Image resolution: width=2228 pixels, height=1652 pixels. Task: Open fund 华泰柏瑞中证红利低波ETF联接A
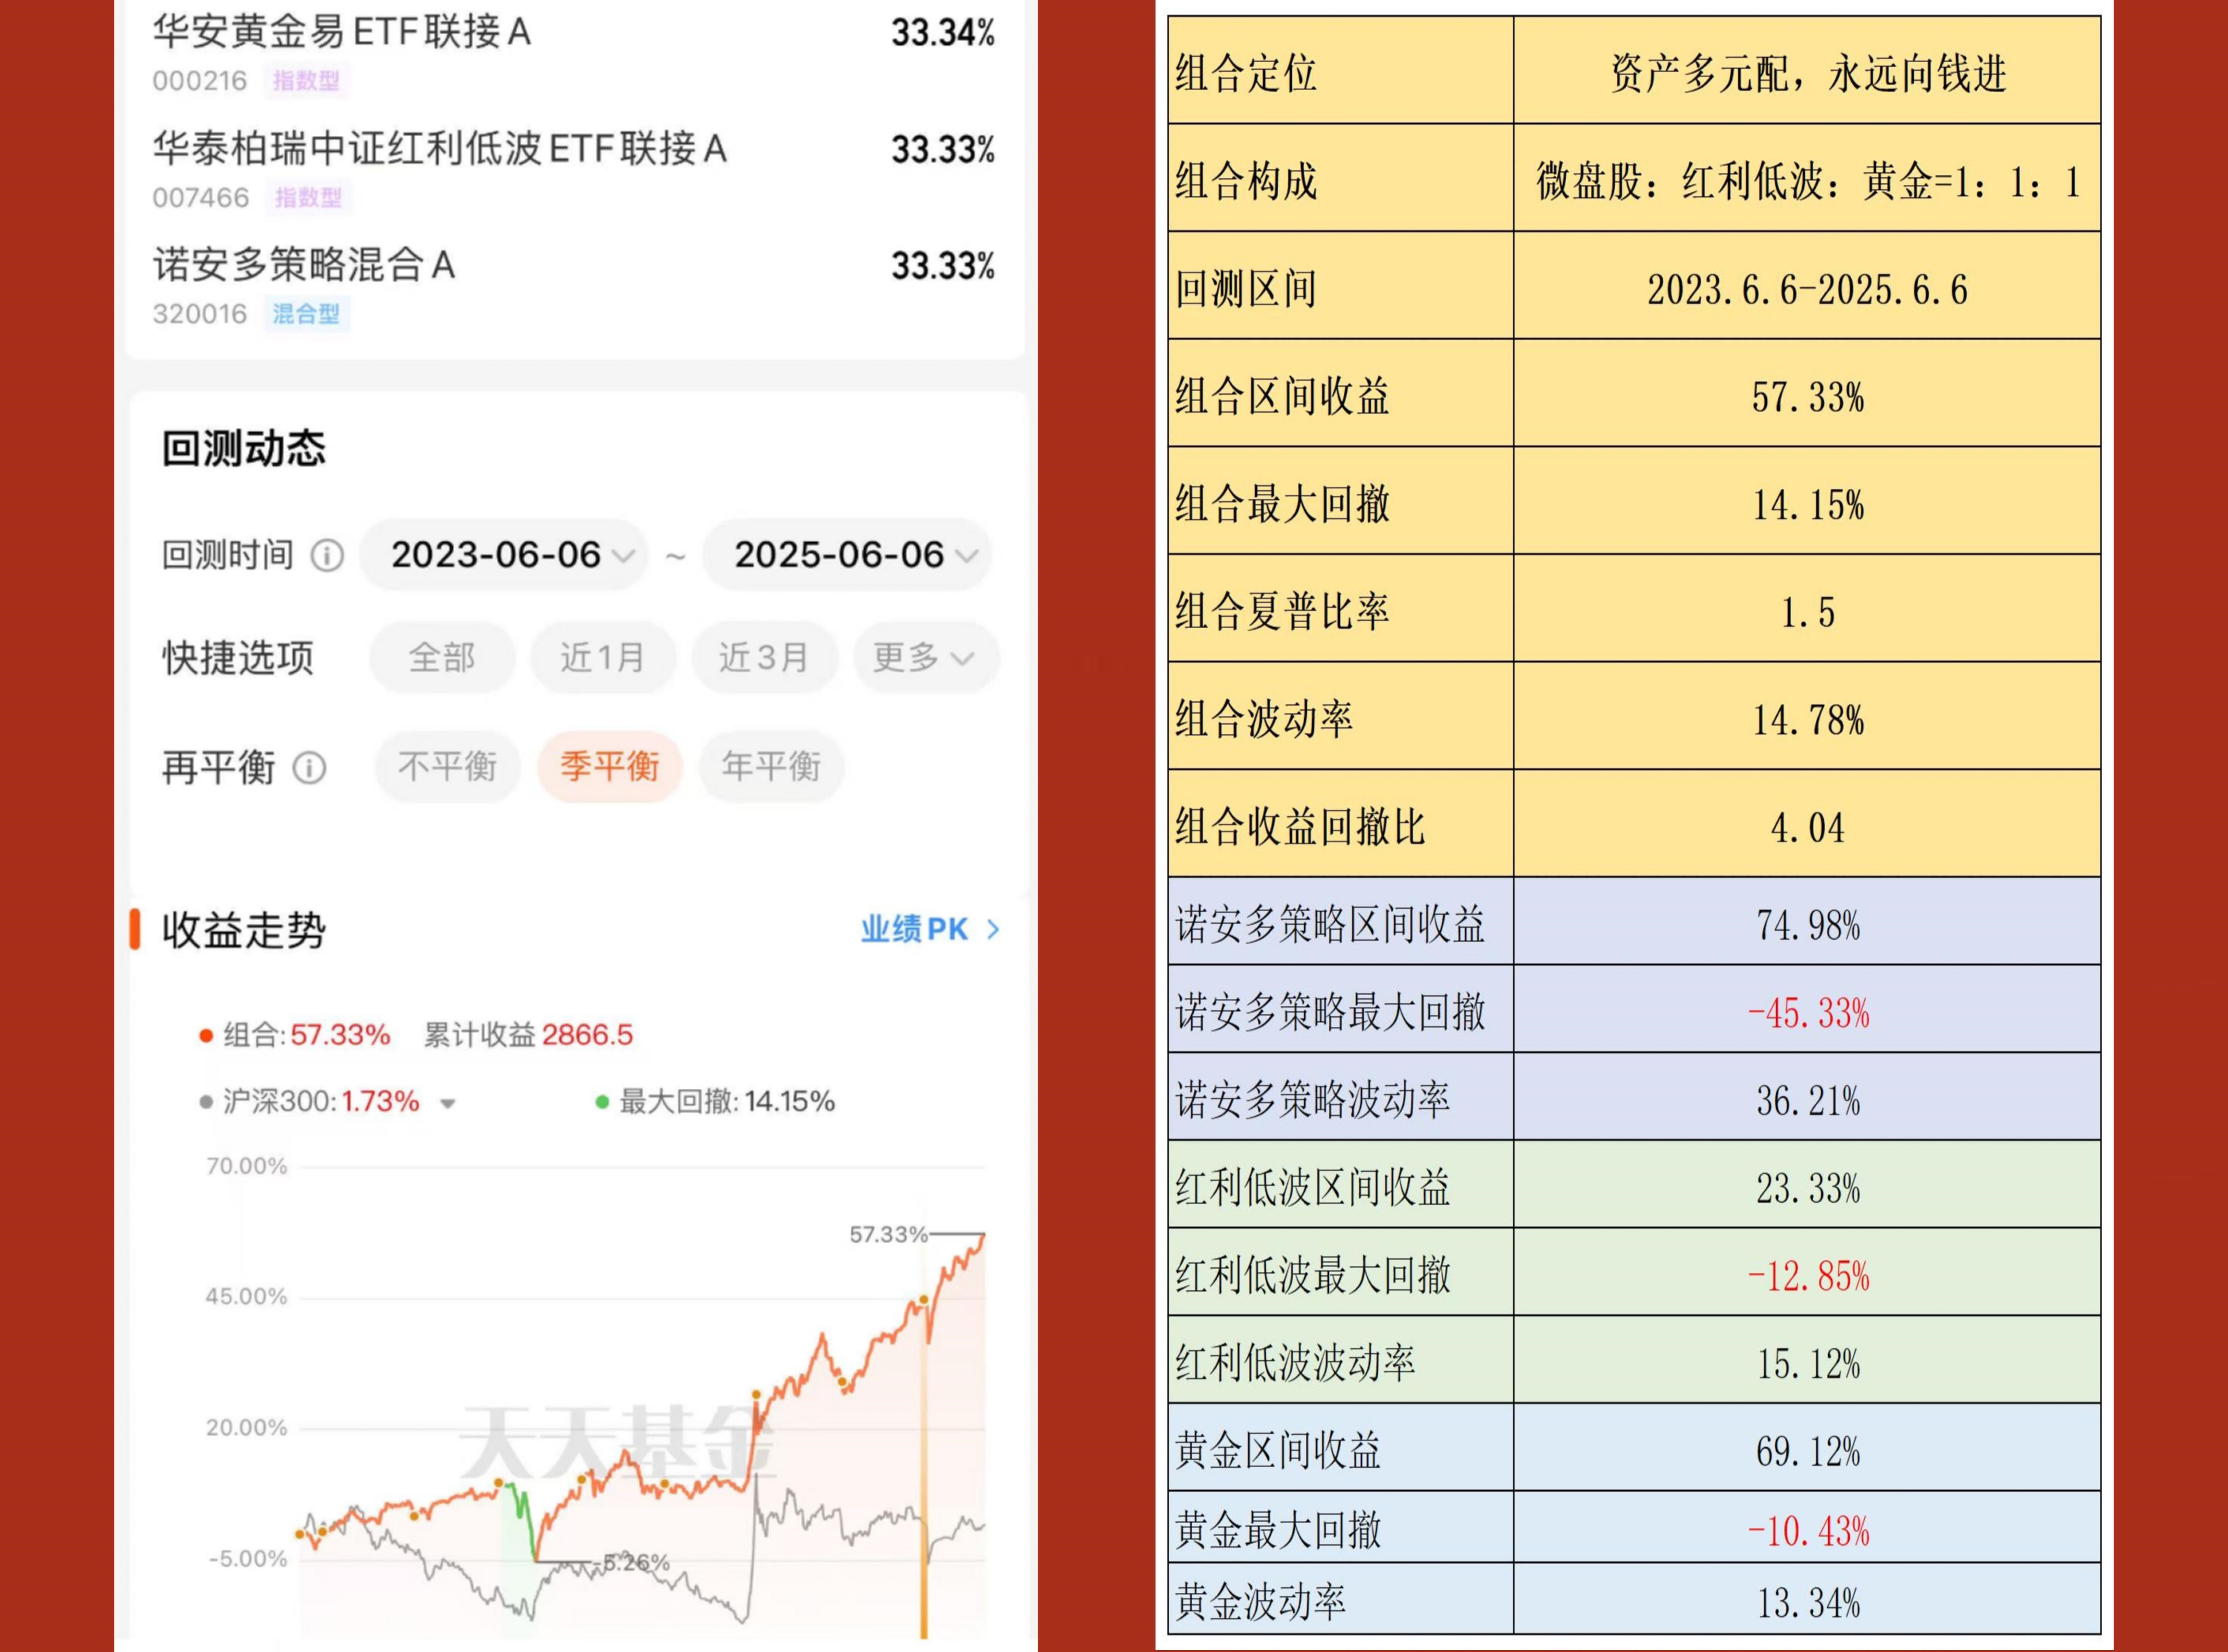(440, 149)
